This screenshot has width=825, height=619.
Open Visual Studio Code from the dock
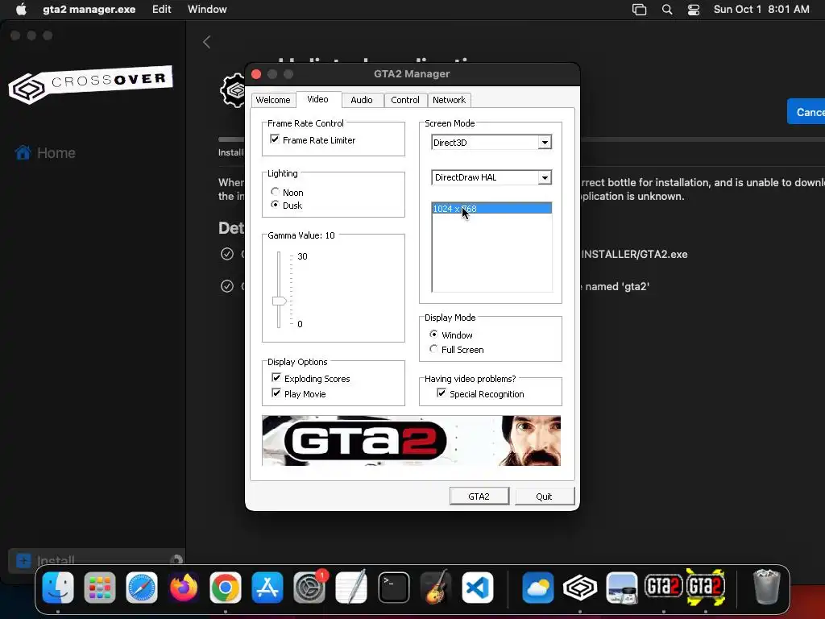tap(477, 587)
